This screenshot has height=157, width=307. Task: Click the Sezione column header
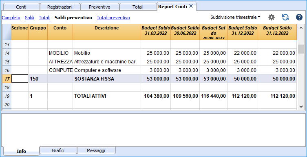click(x=20, y=32)
